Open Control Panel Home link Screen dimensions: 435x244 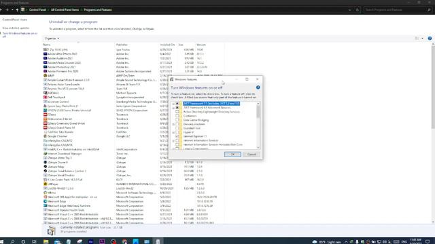(15, 20)
